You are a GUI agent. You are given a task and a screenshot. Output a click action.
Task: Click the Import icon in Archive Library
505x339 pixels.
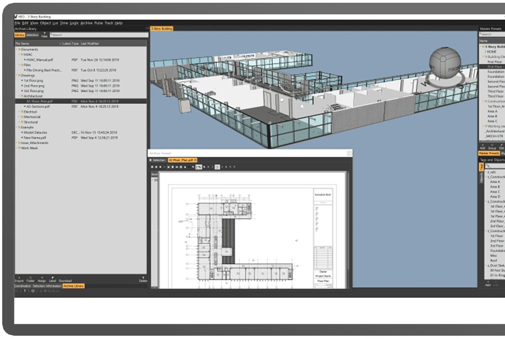pos(19,278)
